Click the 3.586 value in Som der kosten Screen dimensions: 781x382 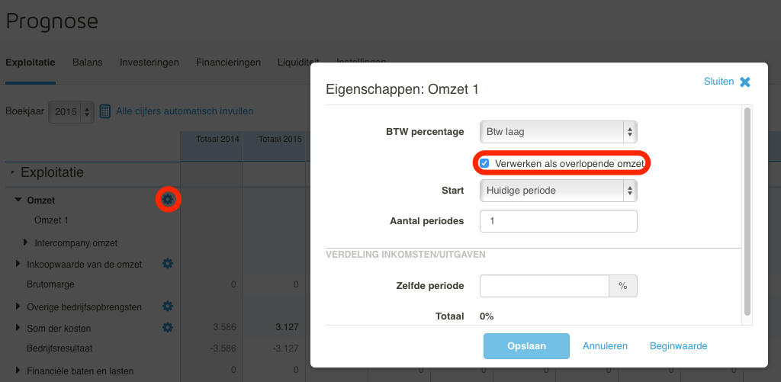[224, 327]
